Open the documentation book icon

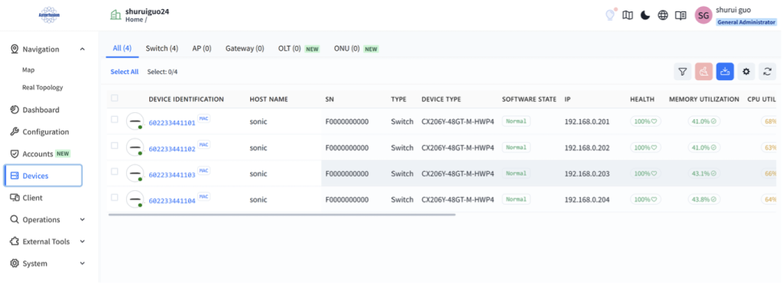click(x=680, y=15)
